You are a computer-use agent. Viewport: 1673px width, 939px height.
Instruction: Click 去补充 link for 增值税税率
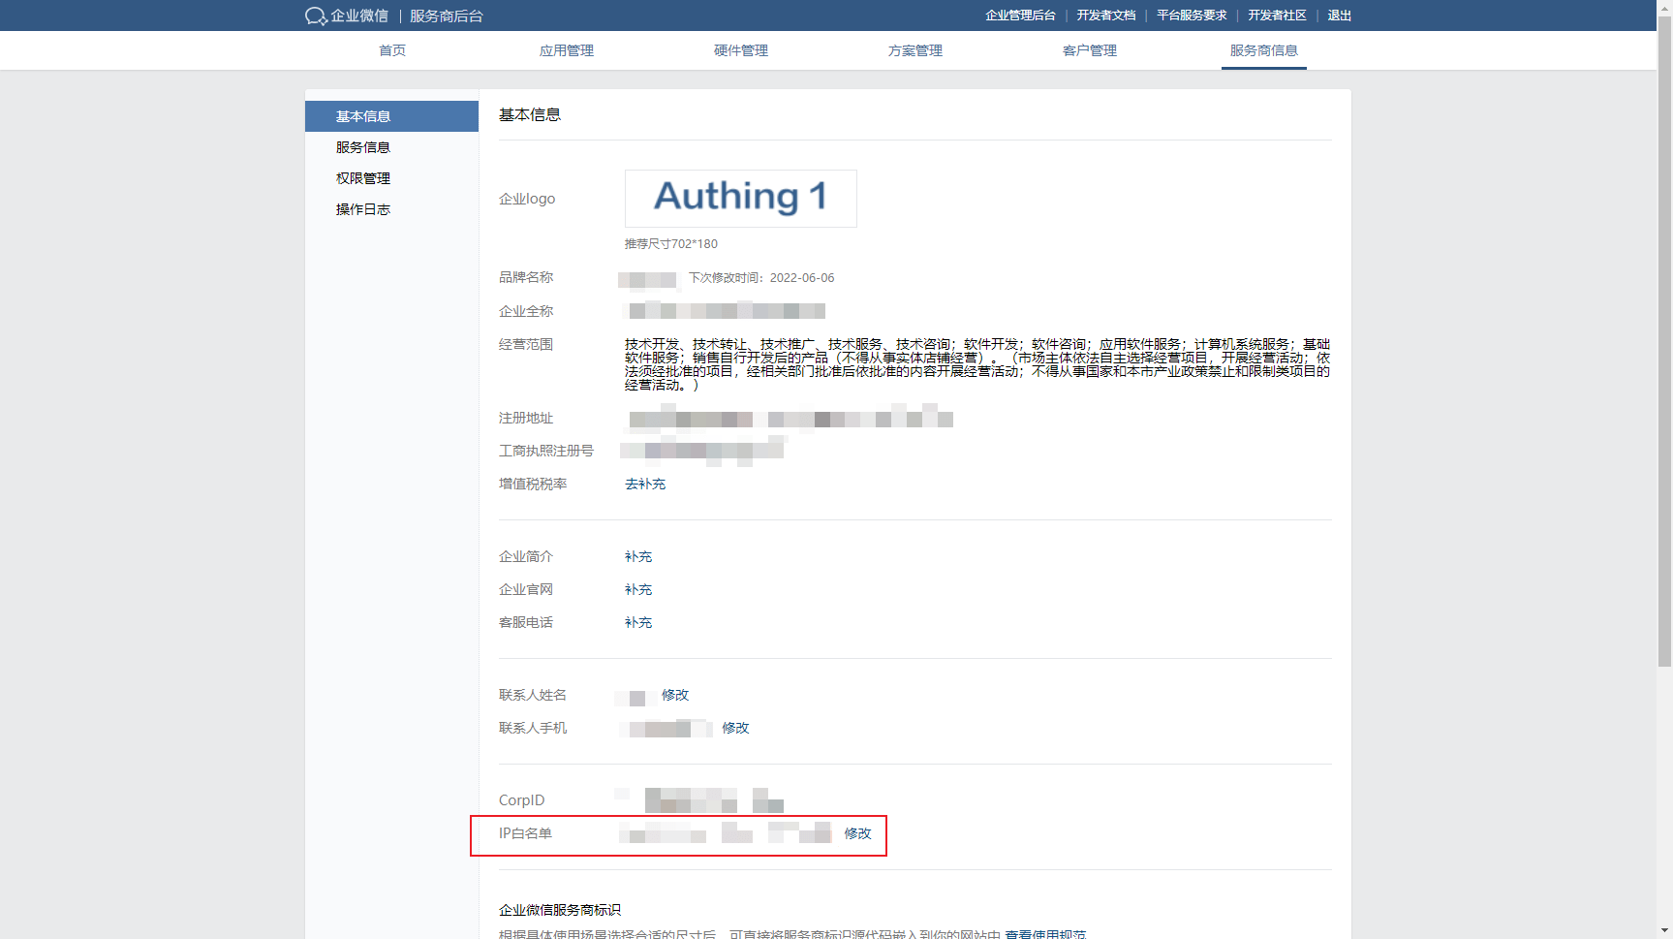tap(645, 484)
